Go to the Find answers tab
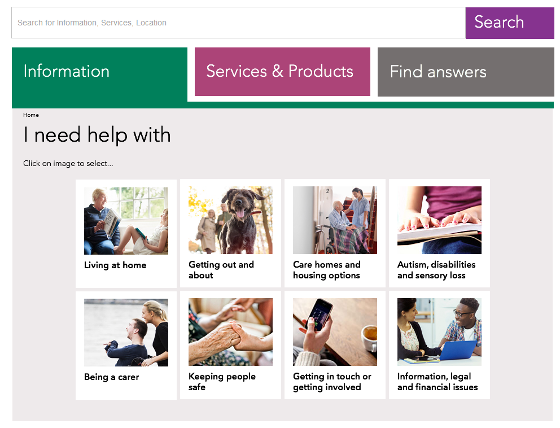The height and width of the screenshot is (428, 560). pyautogui.click(x=466, y=72)
